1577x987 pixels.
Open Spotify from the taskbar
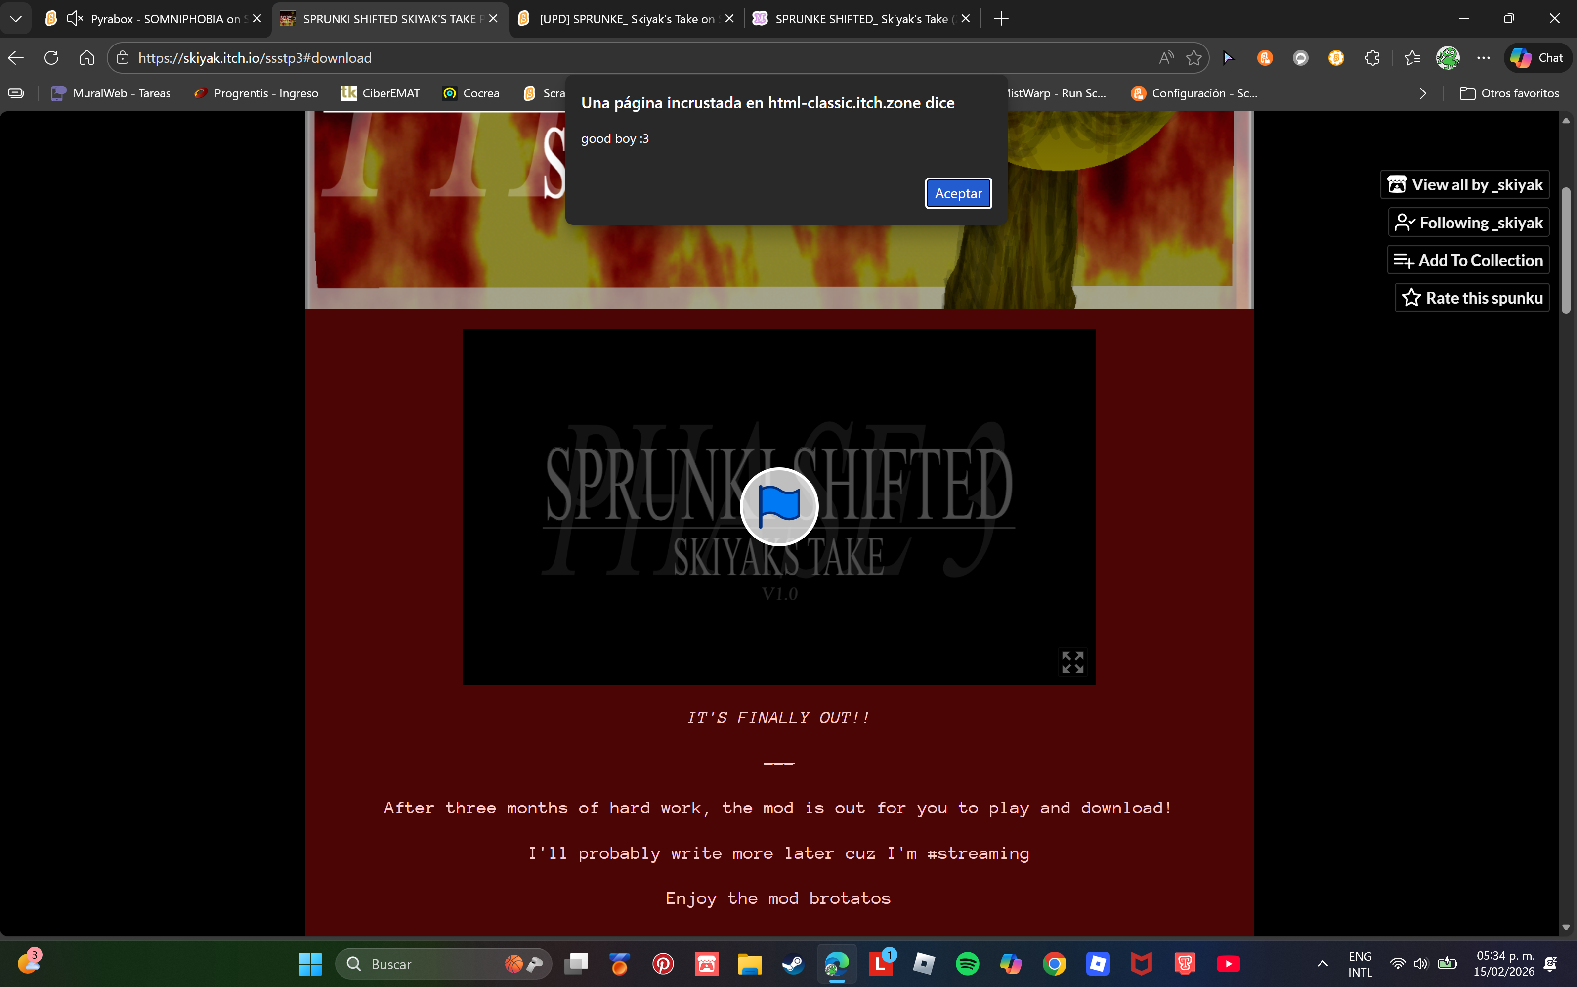coord(967,963)
